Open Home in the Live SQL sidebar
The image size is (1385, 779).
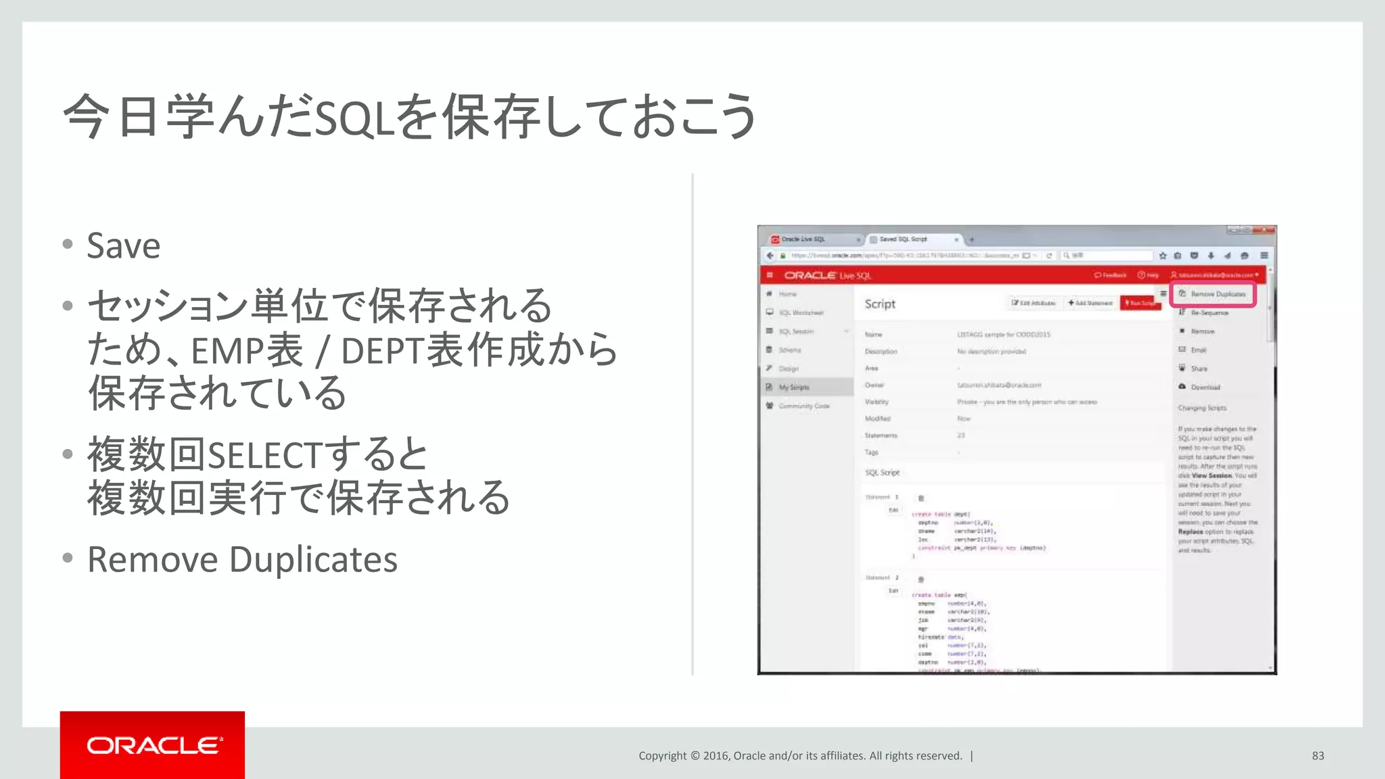787,294
